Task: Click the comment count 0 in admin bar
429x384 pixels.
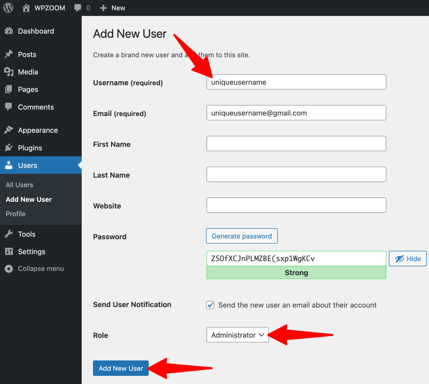Action: pos(88,8)
